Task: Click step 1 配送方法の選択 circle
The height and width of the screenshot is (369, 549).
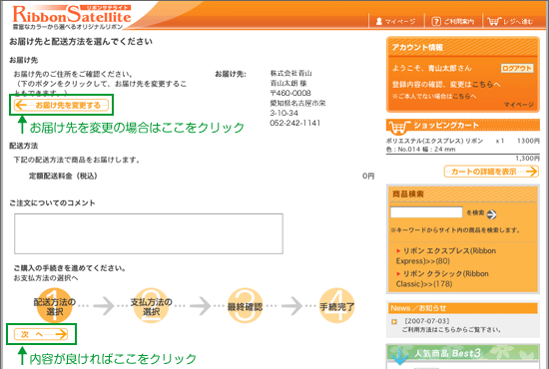Action: pos(54,306)
